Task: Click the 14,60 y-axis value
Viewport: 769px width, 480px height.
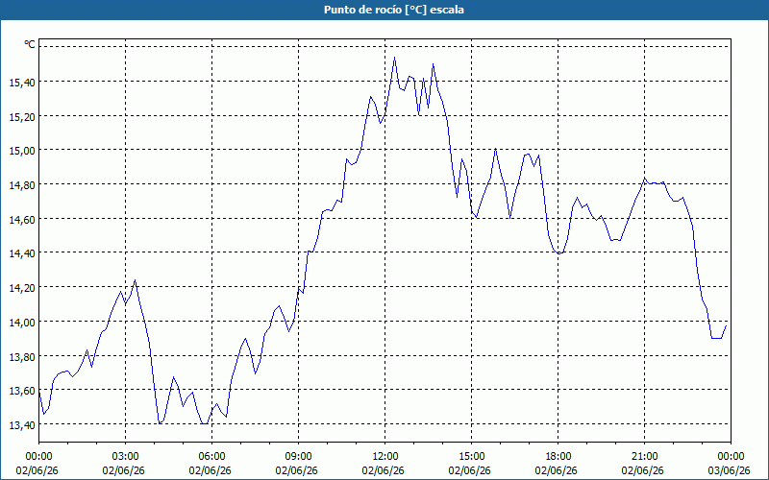Action: [x=22, y=220]
